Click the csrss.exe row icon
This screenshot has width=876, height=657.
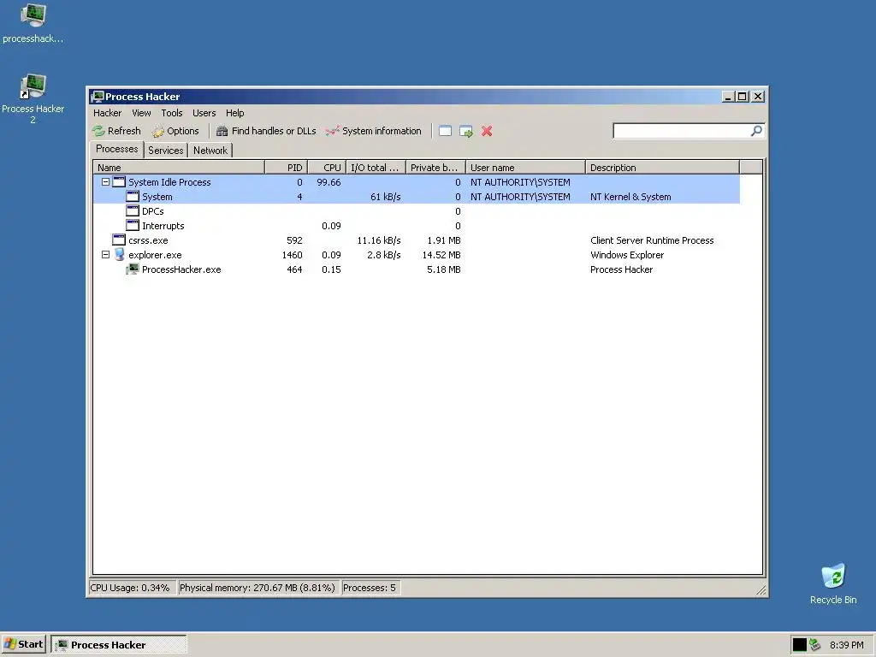coord(119,240)
